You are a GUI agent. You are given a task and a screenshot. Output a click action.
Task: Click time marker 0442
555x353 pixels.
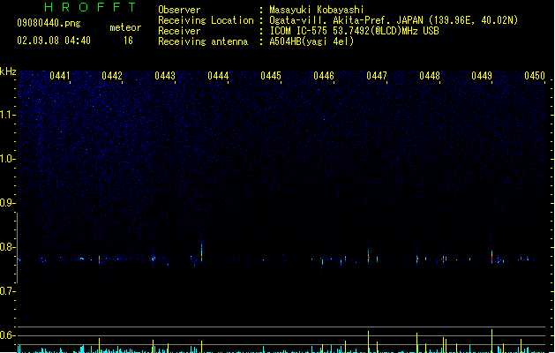(112, 76)
